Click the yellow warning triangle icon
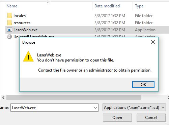The height and width of the screenshot is (125, 169). [x=28, y=56]
